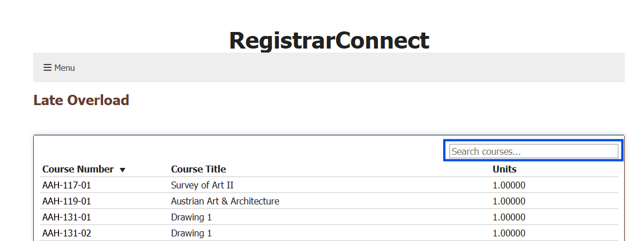Focus the Search courses input field
Image resolution: width=643 pixels, height=241 pixels.
534,151
